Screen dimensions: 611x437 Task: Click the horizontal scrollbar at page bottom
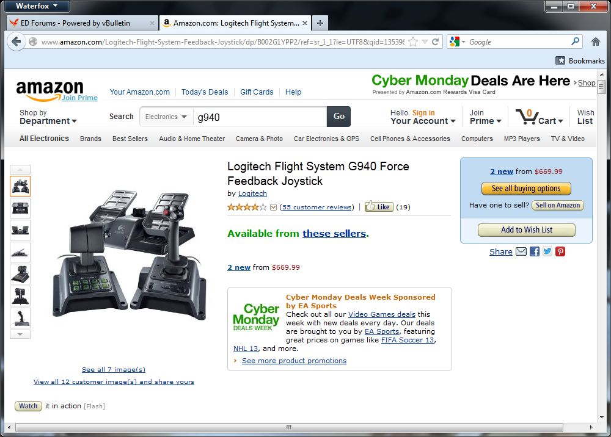289,427
